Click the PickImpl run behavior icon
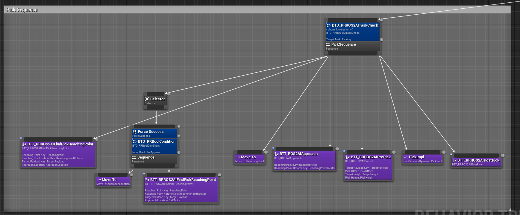This screenshot has height=215, width=520. tap(406, 157)
